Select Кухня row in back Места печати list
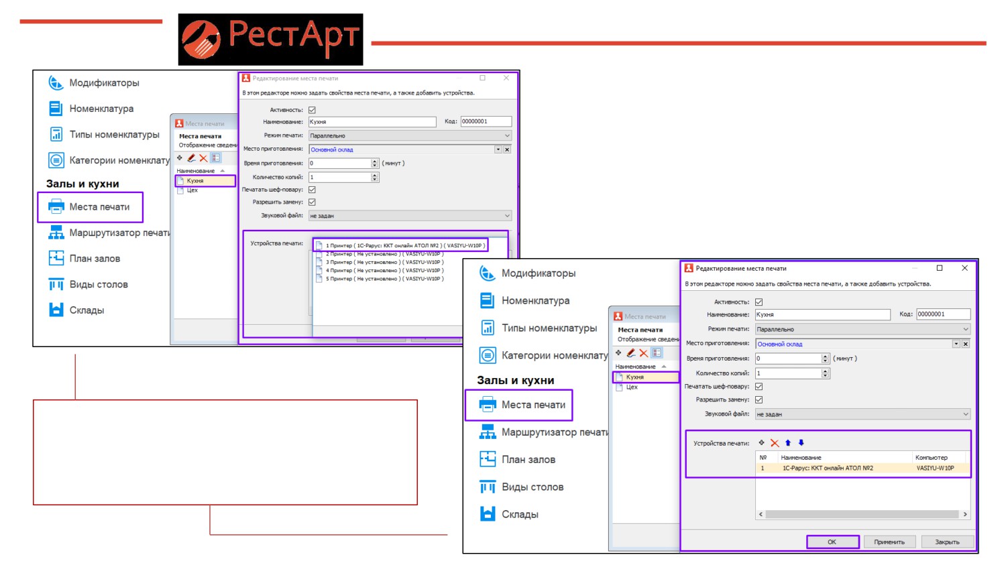1006x565 pixels. point(205,181)
